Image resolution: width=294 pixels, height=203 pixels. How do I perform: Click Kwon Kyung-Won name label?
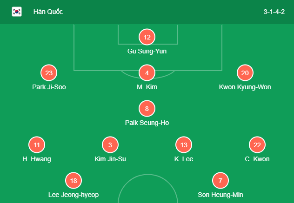point(245,87)
